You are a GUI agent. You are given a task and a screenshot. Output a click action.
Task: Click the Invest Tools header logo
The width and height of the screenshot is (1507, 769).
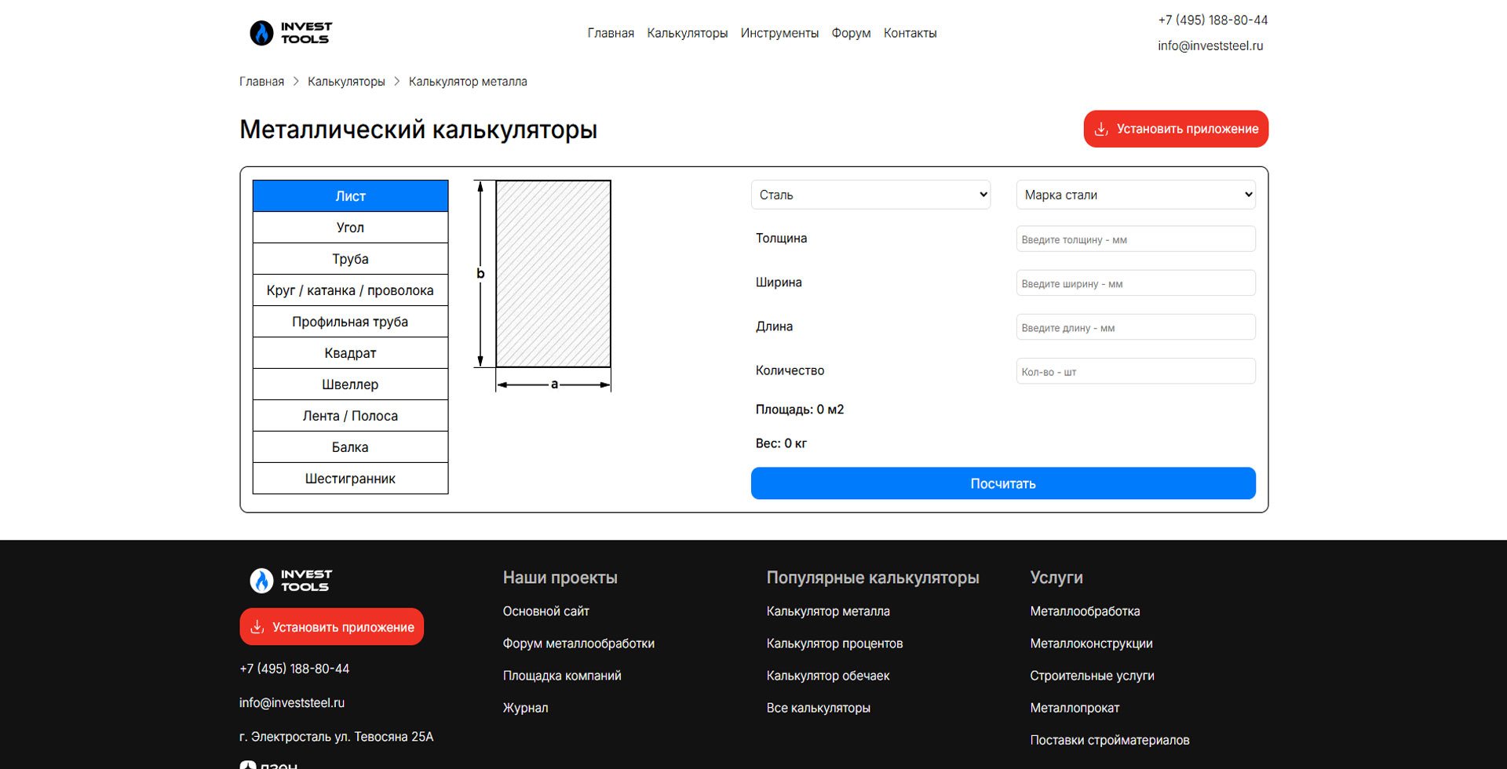coord(290,33)
